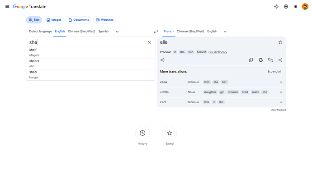Click the 'ceci' translation word
312x175 pixels.
tap(163, 102)
